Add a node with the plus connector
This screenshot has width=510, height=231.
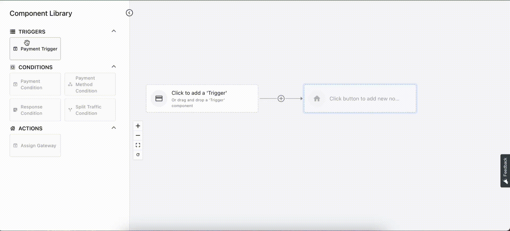point(281,99)
